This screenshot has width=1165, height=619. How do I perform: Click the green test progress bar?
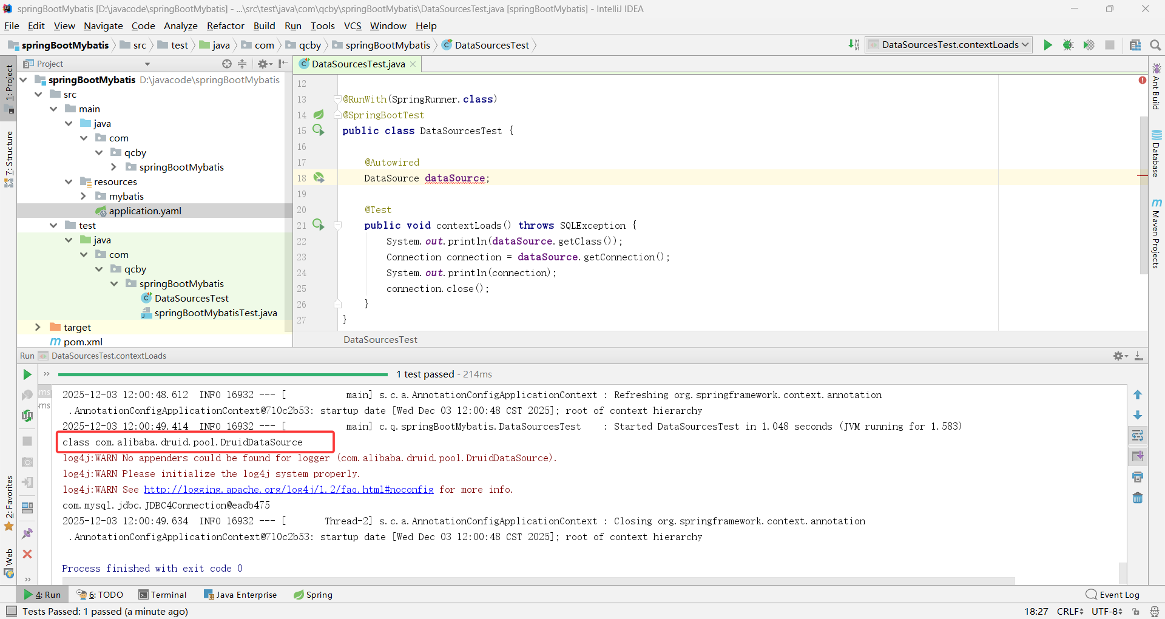point(223,374)
